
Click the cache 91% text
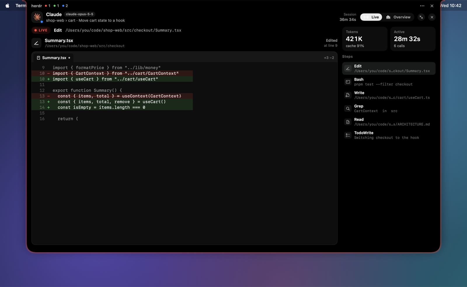pos(355,46)
